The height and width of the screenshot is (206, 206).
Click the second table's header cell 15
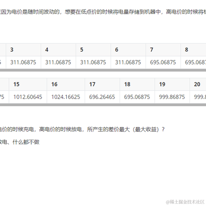pos(28,84)
